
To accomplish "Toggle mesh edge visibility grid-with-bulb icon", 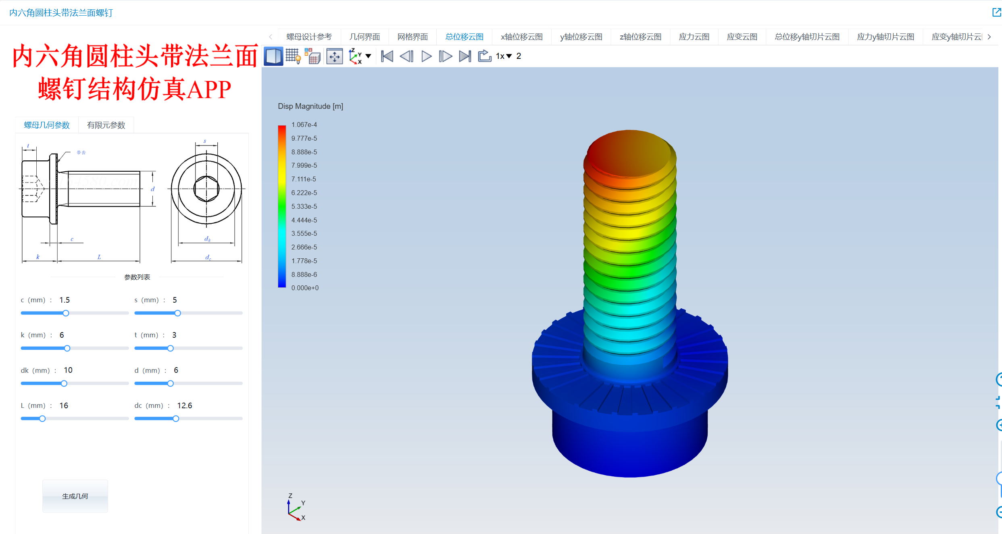I will [x=293, y=56].
